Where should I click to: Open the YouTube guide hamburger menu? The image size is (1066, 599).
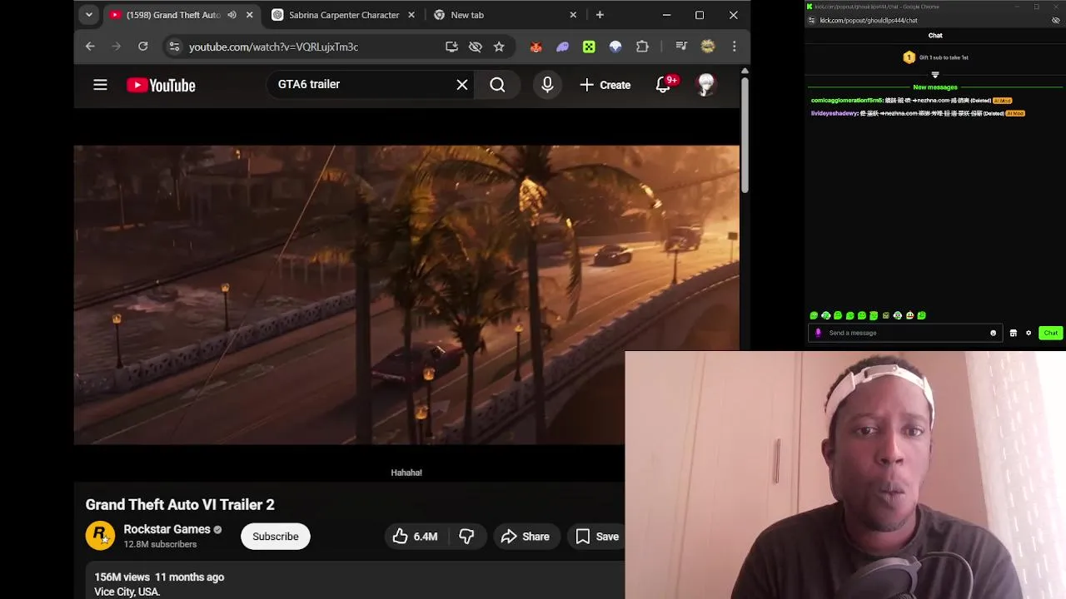[x=100, y=85]
